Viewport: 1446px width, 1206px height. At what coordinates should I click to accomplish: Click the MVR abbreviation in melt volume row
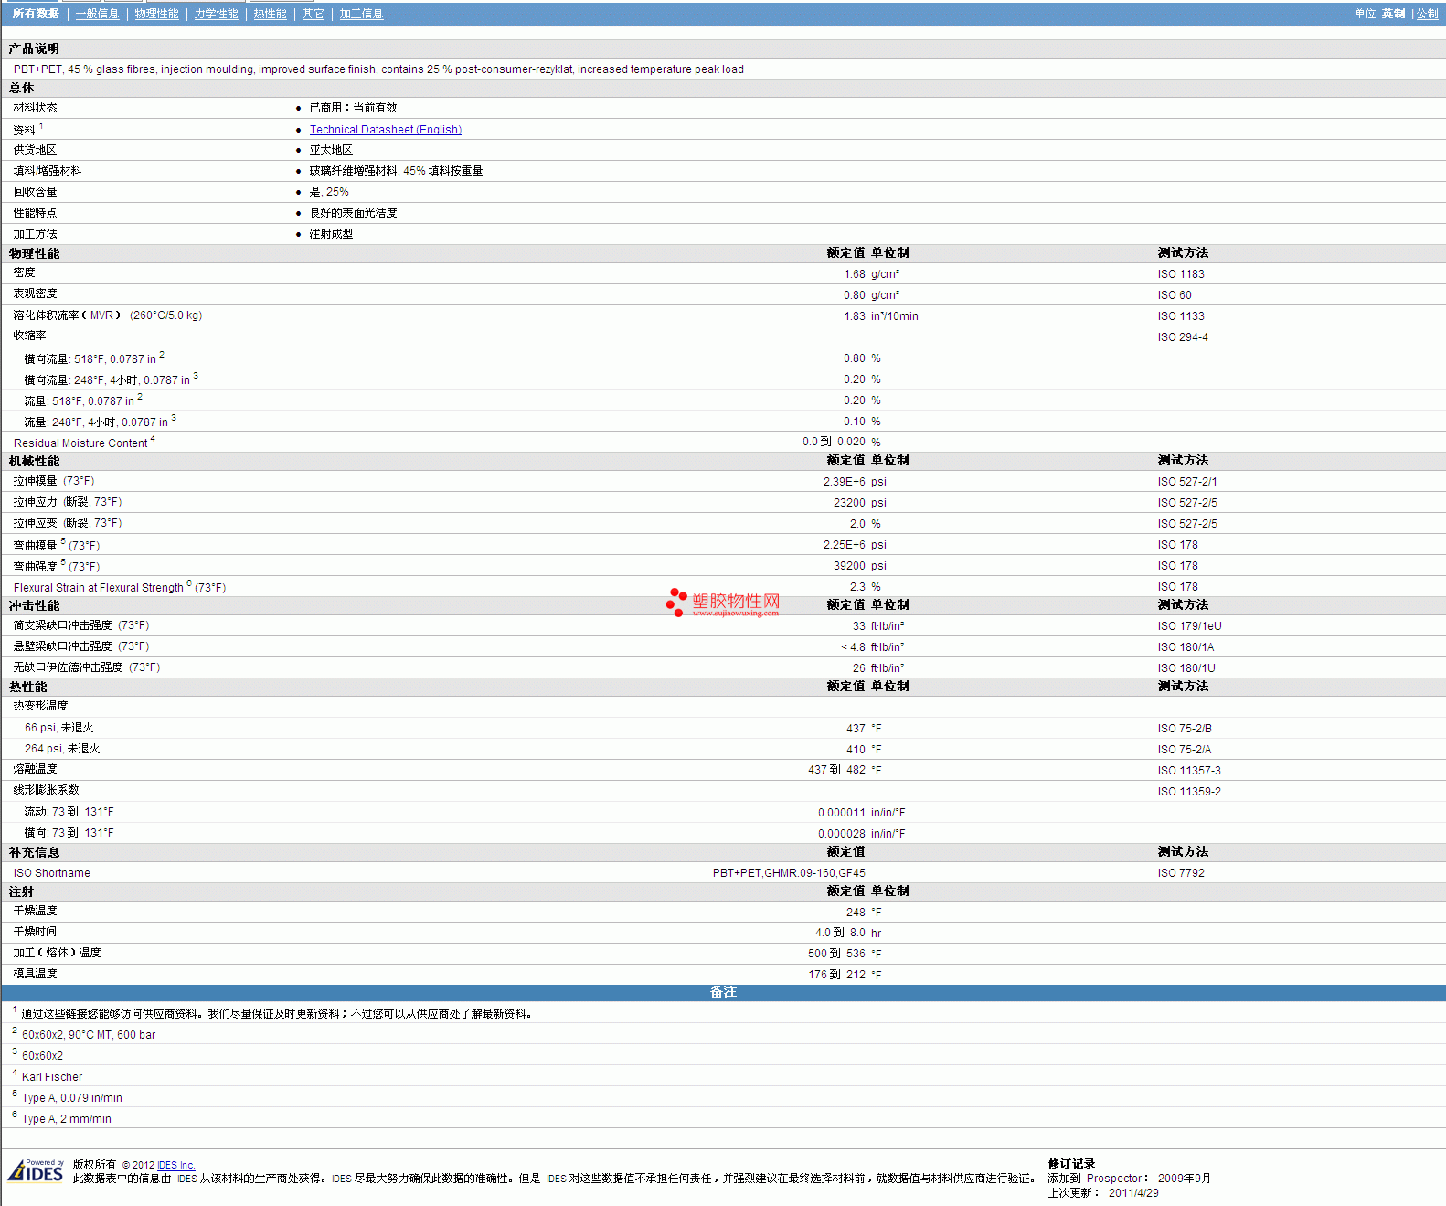[101, 315]
